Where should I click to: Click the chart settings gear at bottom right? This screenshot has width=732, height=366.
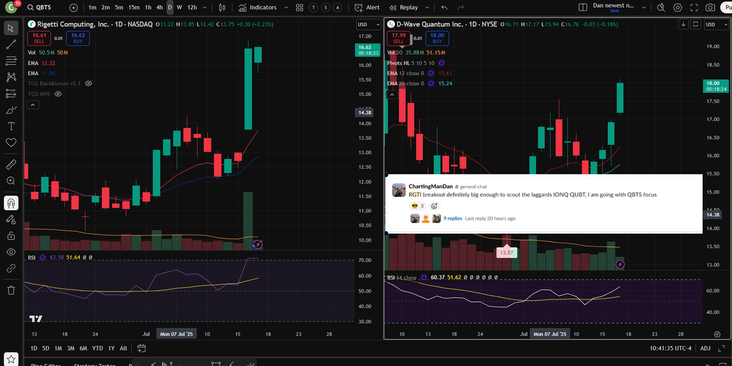coord(717,335)
